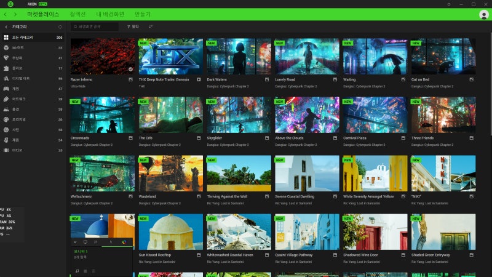Image resolution: width=492 pixels, height=277 pixels.
Task: Click the image type icon beside Three Friends
Action: (x=471, y=138)
